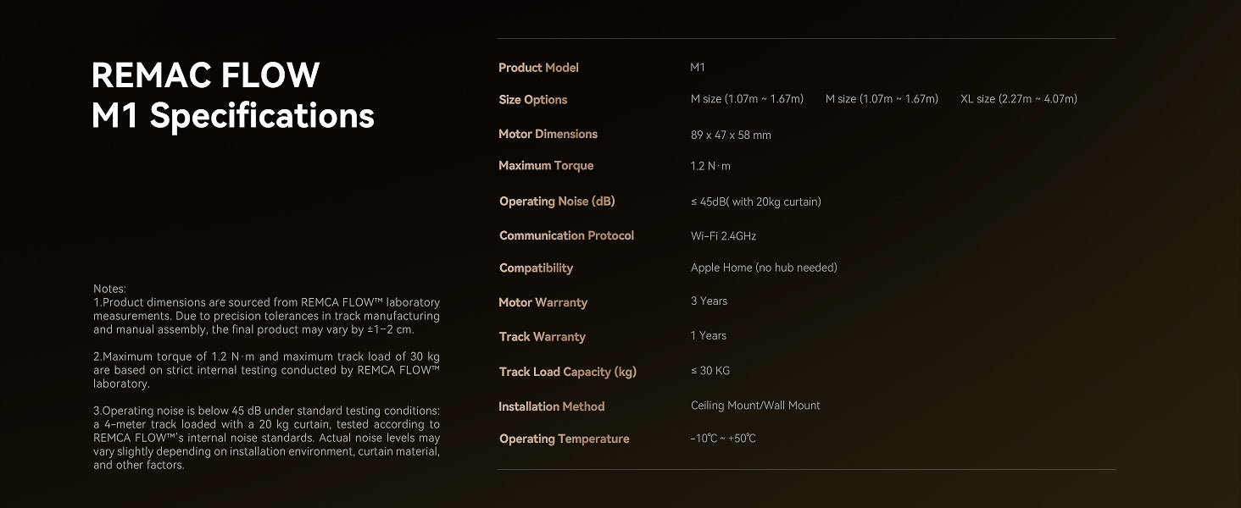Click the REMAC FLOW M1 Specifications heading
Screen dimensions: 1241x508
[232, 95]
